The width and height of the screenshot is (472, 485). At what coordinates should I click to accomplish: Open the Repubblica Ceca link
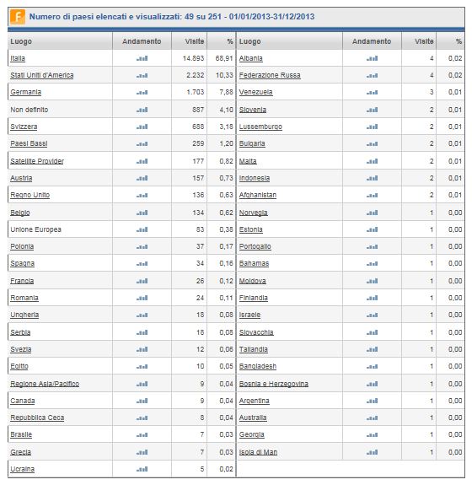click(x=37, y=418)
